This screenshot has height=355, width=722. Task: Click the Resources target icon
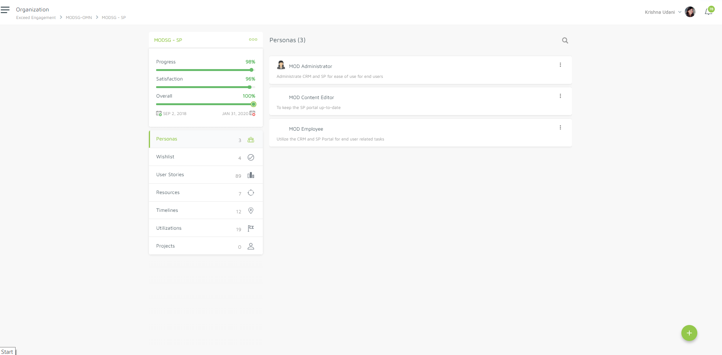251,193
